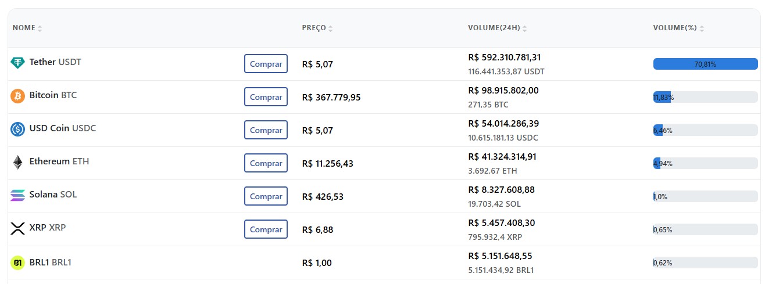The height and width of the screenshot is (284, 765).
Task: Click the BRL1 green logo icon
Action: tap(18, 263)
